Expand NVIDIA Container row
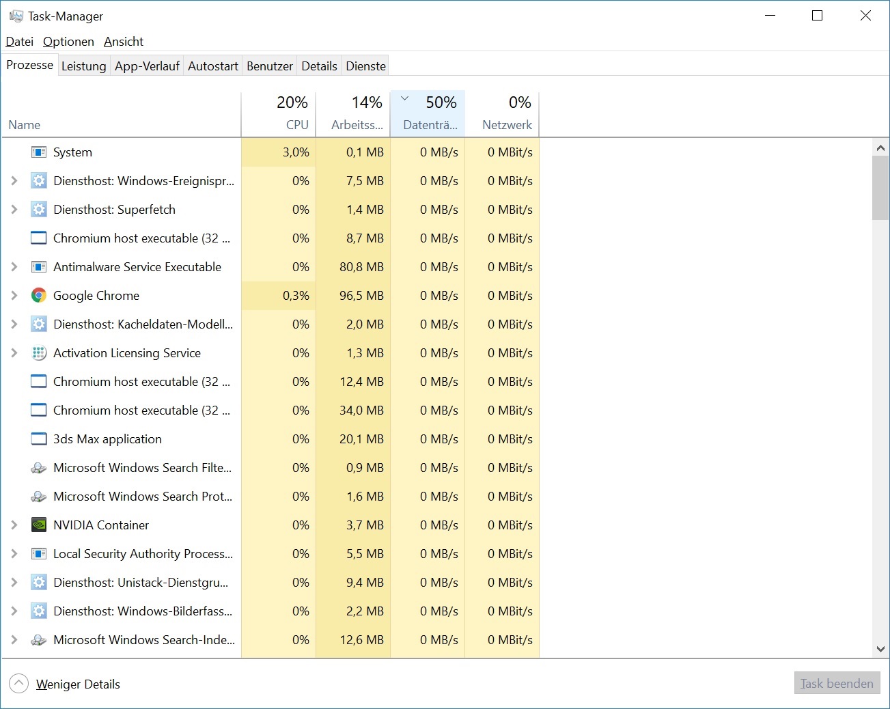 pyautogui.click(x=14, y=525)
